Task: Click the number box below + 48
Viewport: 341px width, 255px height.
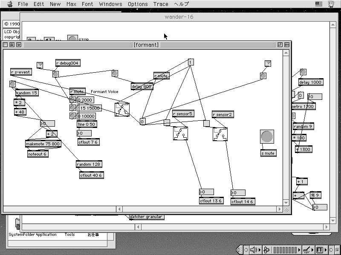Action: (x=47, y=123)
